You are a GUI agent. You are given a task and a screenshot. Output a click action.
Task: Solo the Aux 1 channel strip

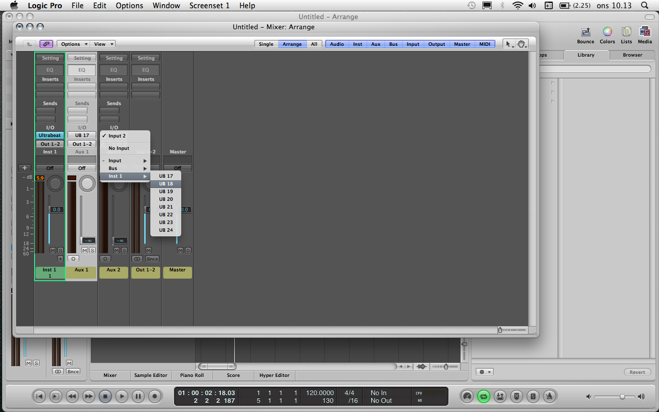click(x=92, y=250)
